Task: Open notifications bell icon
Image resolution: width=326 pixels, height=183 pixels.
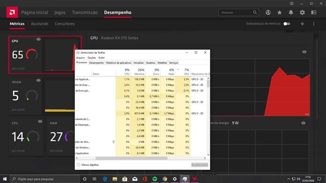Action: [291, 13]
